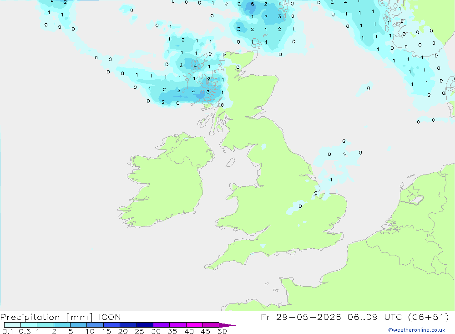Click the 1–2 mm legend swatch
Image resolution: width=455 pixels, height=334 pixels.
point(45,325)
